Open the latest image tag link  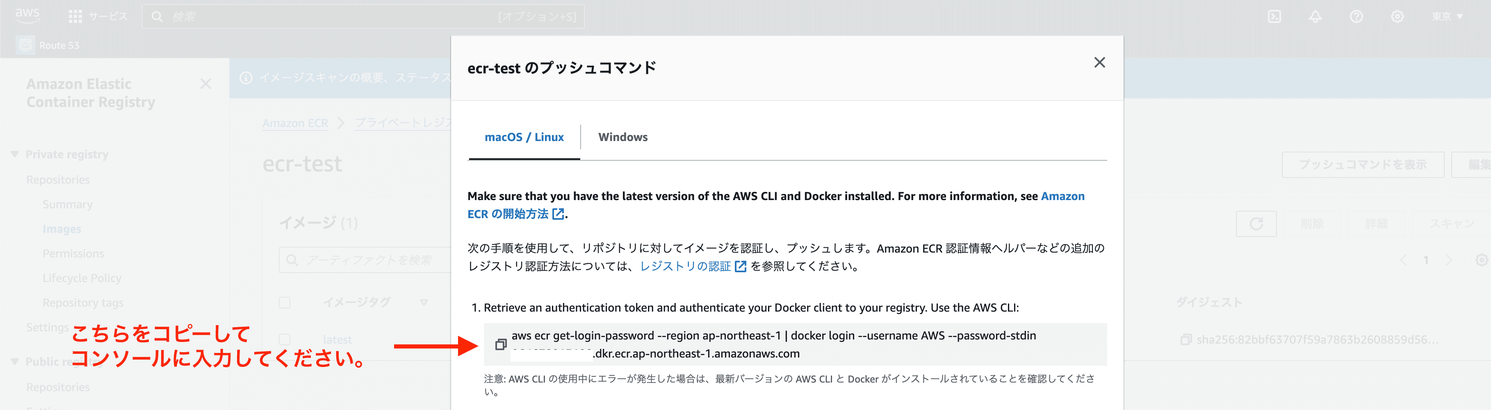pos(337,339)
